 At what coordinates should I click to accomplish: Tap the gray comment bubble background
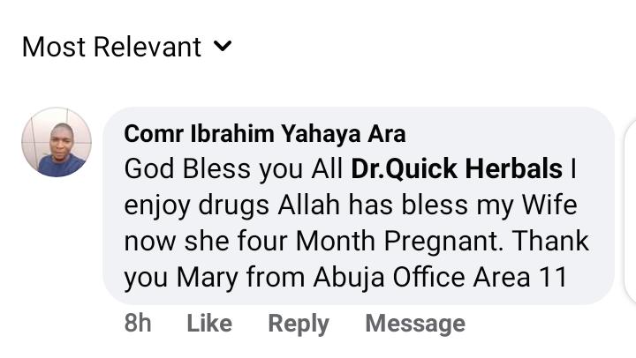click(x=359, y=205)
